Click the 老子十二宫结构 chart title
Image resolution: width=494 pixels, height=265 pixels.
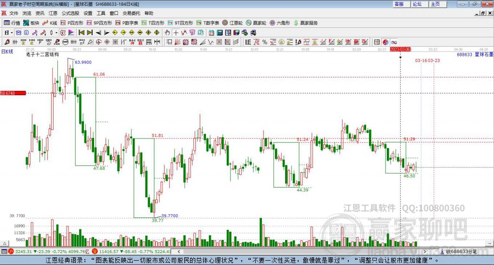point(42,54)
